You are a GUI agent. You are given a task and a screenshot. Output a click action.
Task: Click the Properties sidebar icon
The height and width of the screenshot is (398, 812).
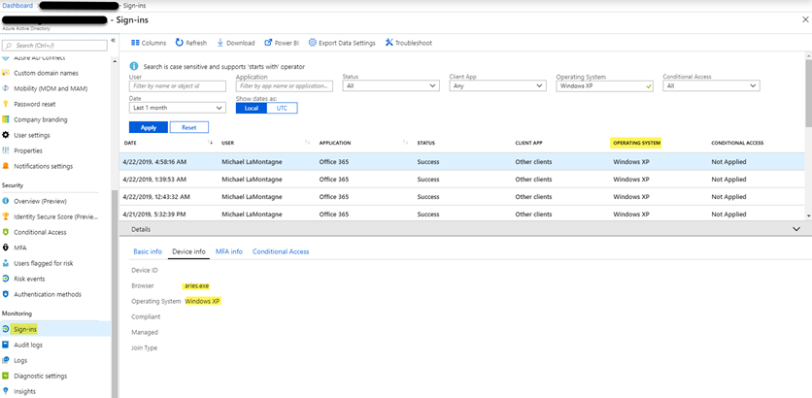pyautogui.click(x=6, y=150)
